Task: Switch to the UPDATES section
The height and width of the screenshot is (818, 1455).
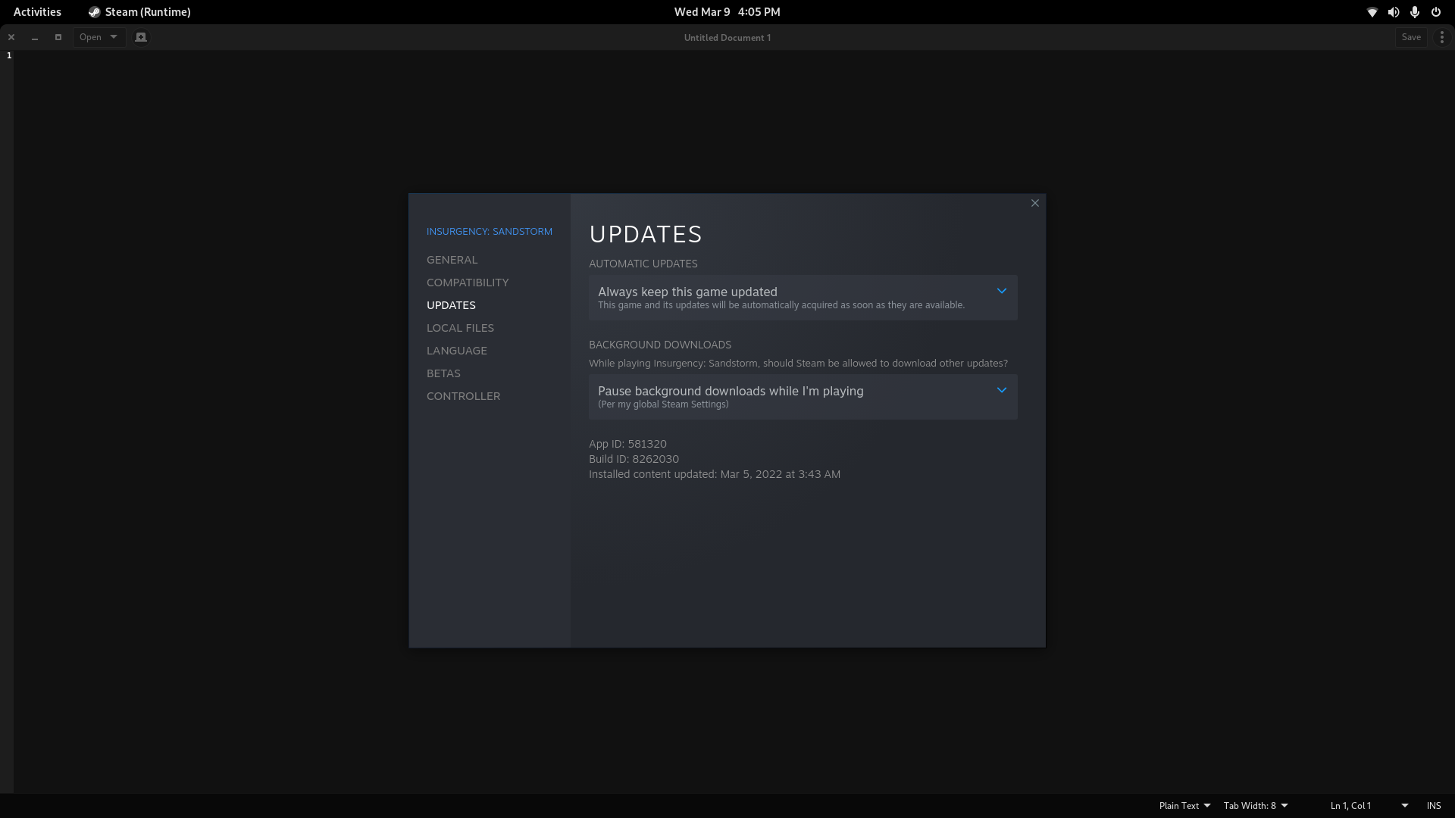Action: click(x=451, y=304)
